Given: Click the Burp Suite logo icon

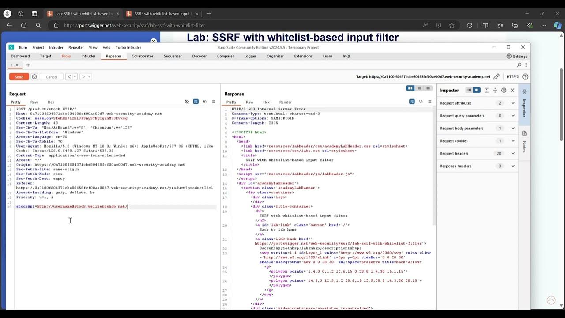Looking at the screenshot, I should point(11,47).
